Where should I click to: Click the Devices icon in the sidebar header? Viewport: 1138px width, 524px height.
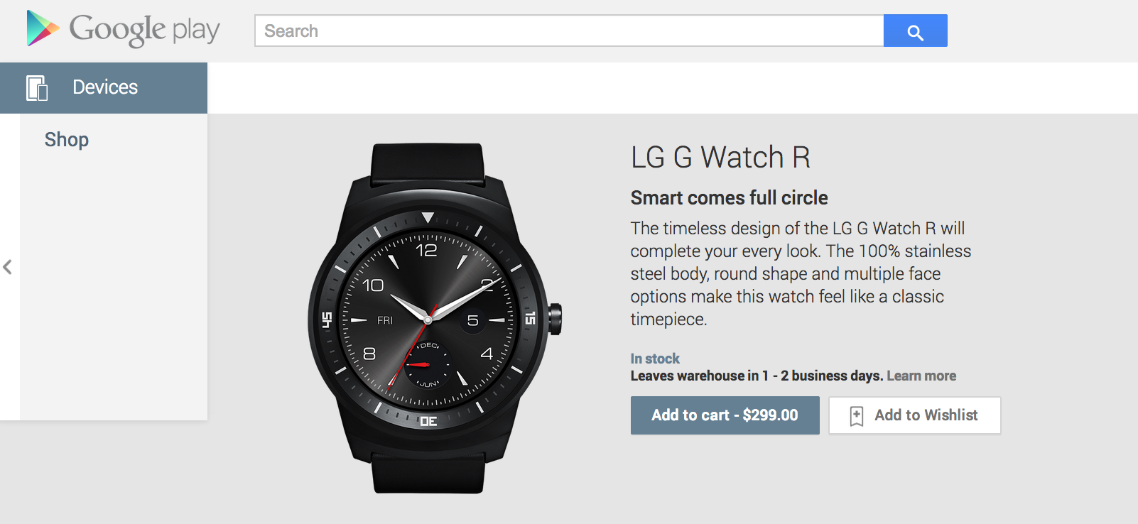point(37,88)
